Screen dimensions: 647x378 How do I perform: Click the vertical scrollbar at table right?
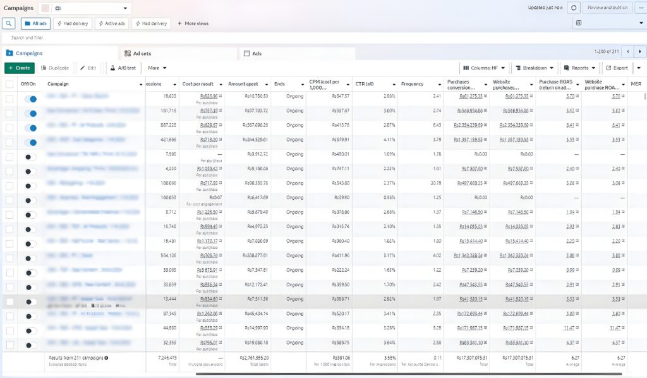click(x=645, y=97)
